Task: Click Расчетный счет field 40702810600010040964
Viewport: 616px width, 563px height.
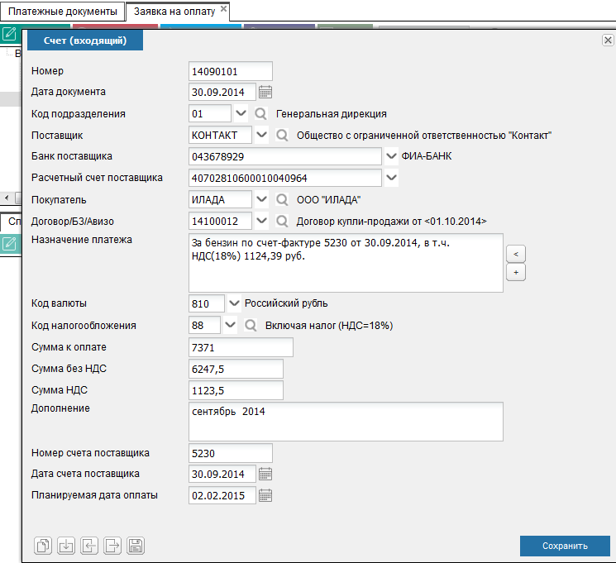Action: pos(284,178)
